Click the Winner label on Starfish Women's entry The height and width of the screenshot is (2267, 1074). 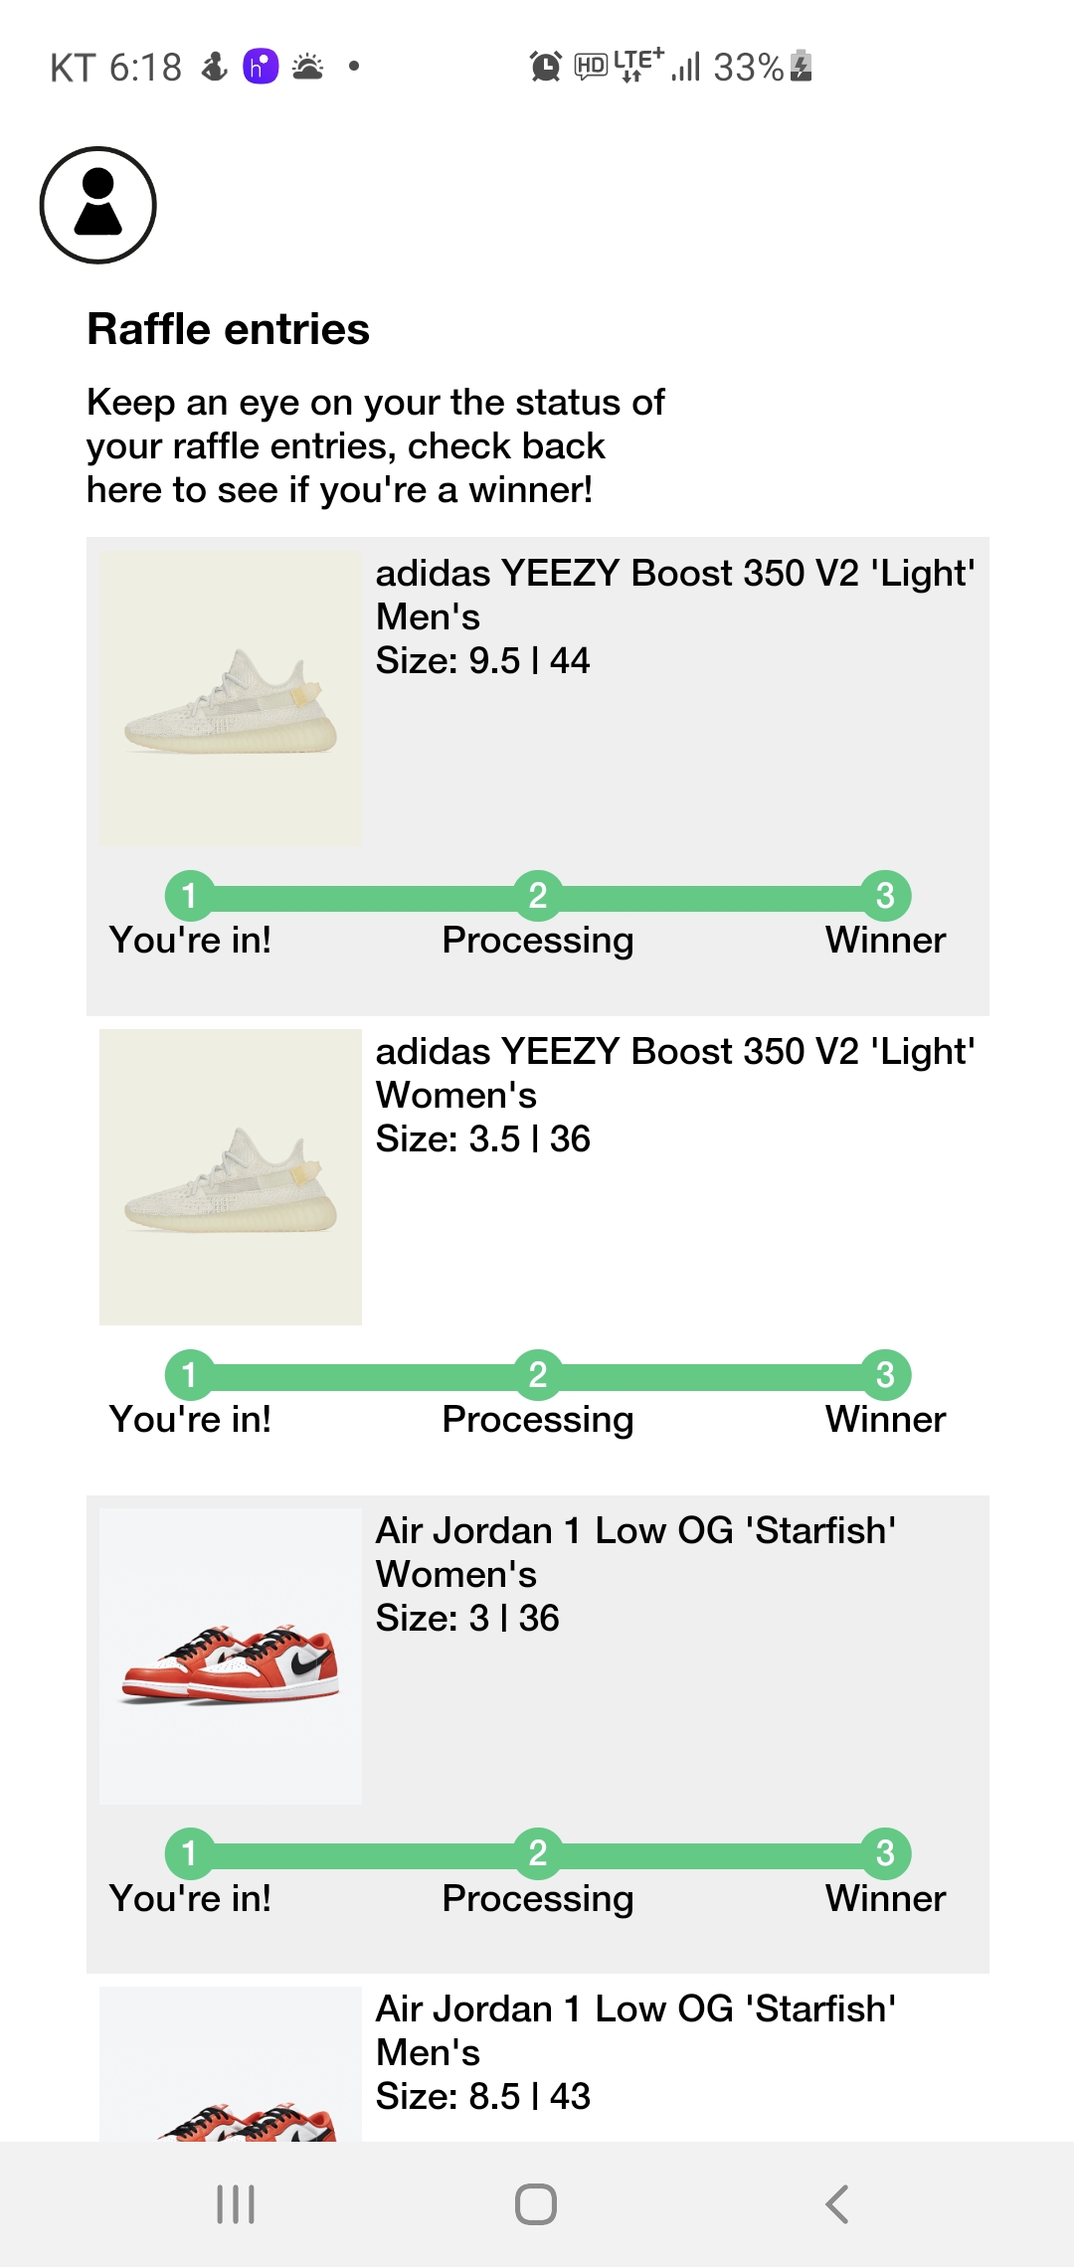[886, 1898]
